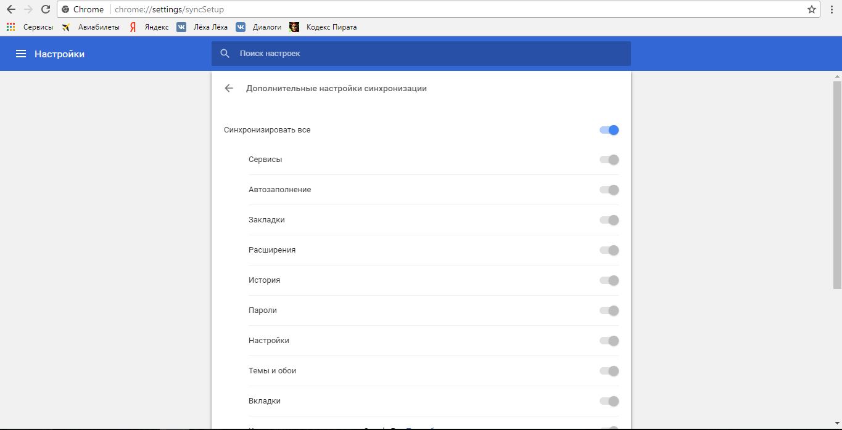Toggle the Автозаполнение sync switch

click(609, 190)
